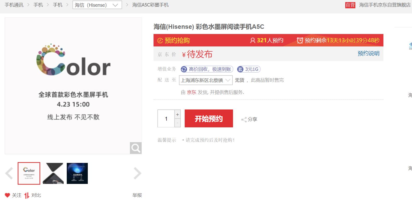Click the 自营 red badge

click(x=350, y=5)
